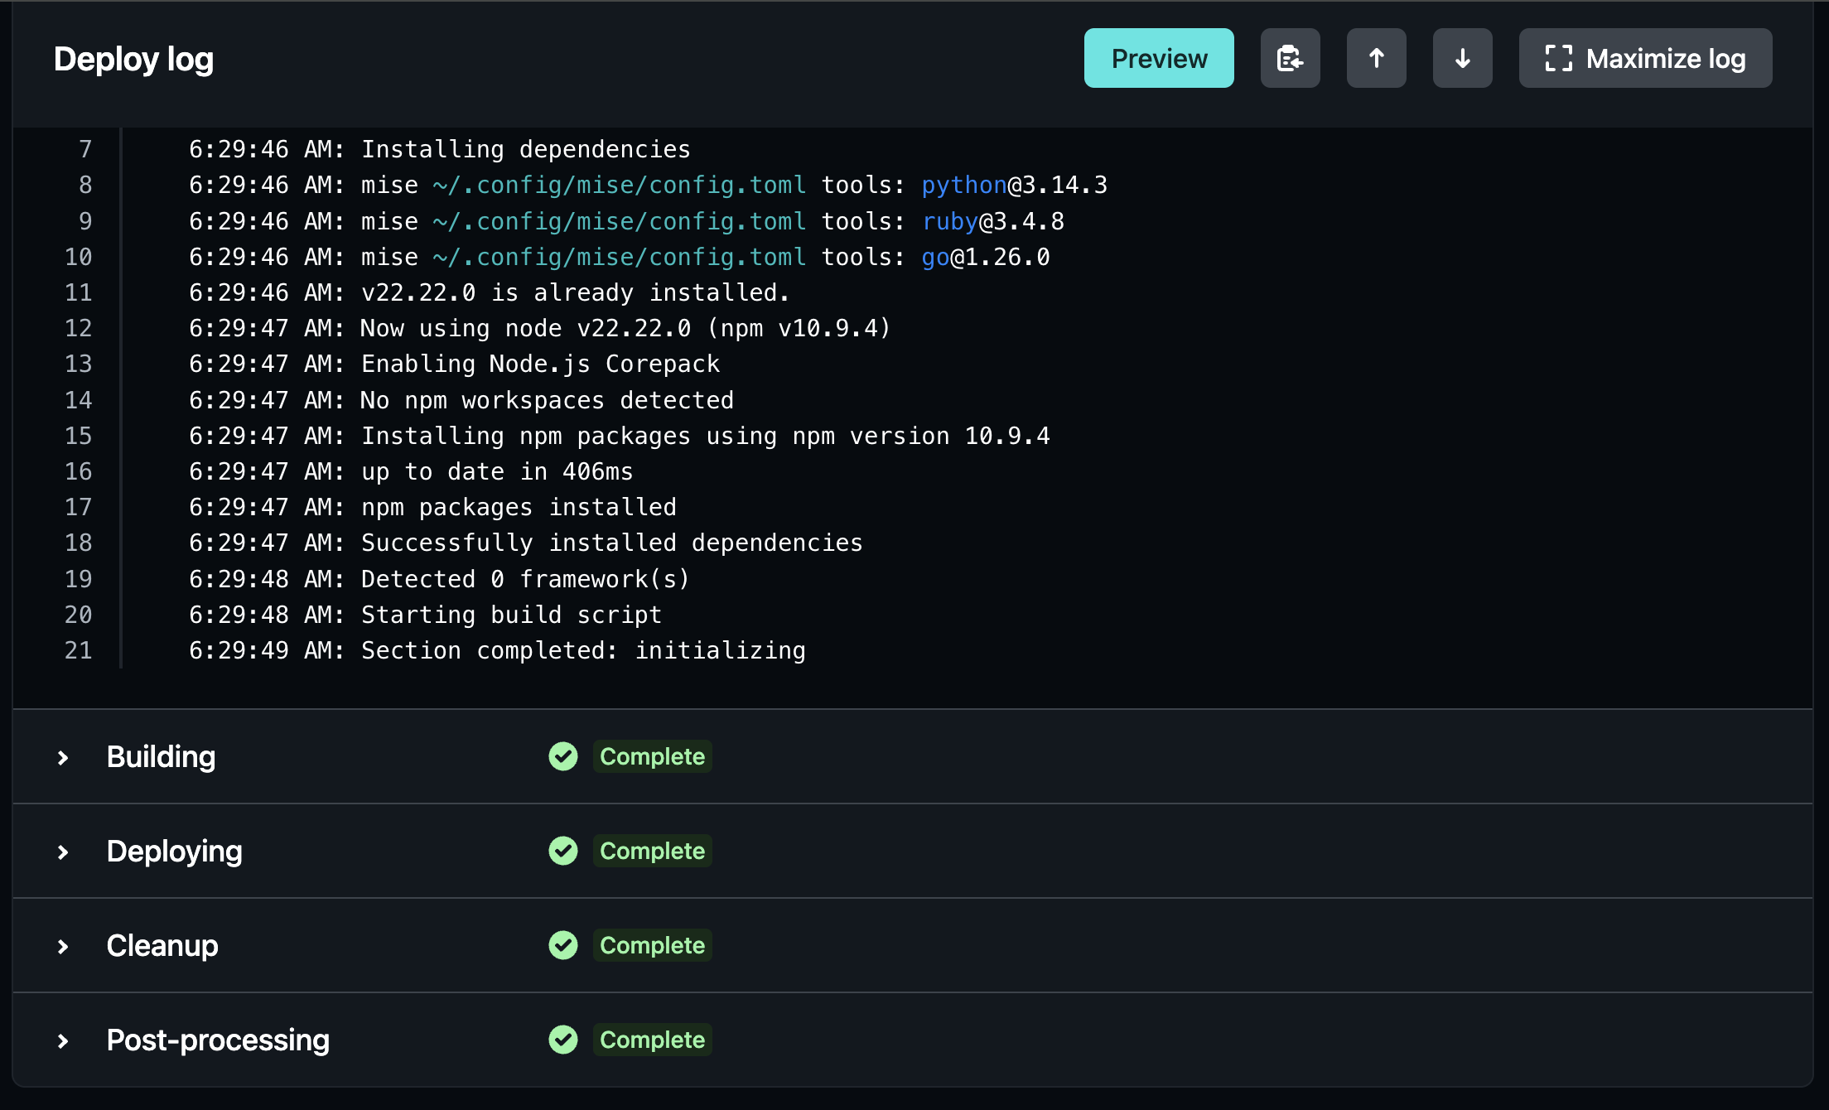Click the copy log to clipboard icon
This screenshot has width=1829, height=1110.
(x=1291, y=58)
